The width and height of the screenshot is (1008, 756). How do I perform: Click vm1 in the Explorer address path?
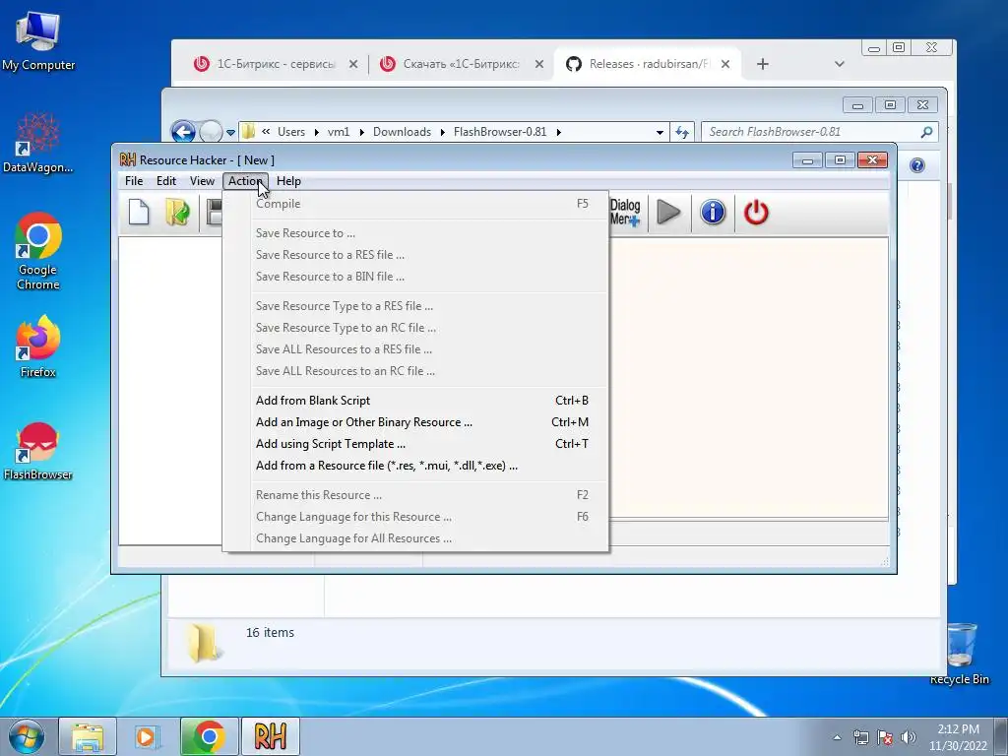click(339, 132)
